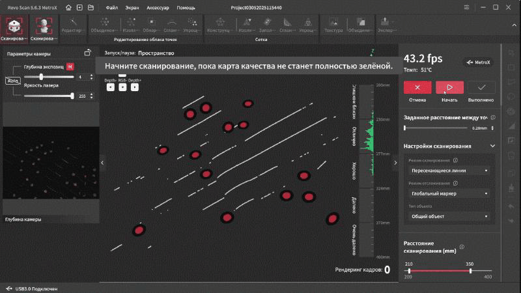
Task: Open the Общий объект object type dropdown
Action: (x=449, y=216)
